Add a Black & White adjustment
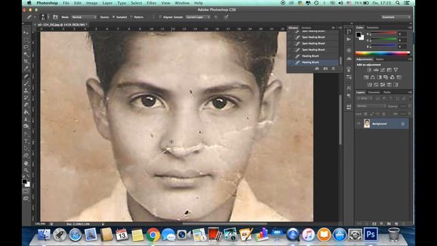 coord(379,77)
